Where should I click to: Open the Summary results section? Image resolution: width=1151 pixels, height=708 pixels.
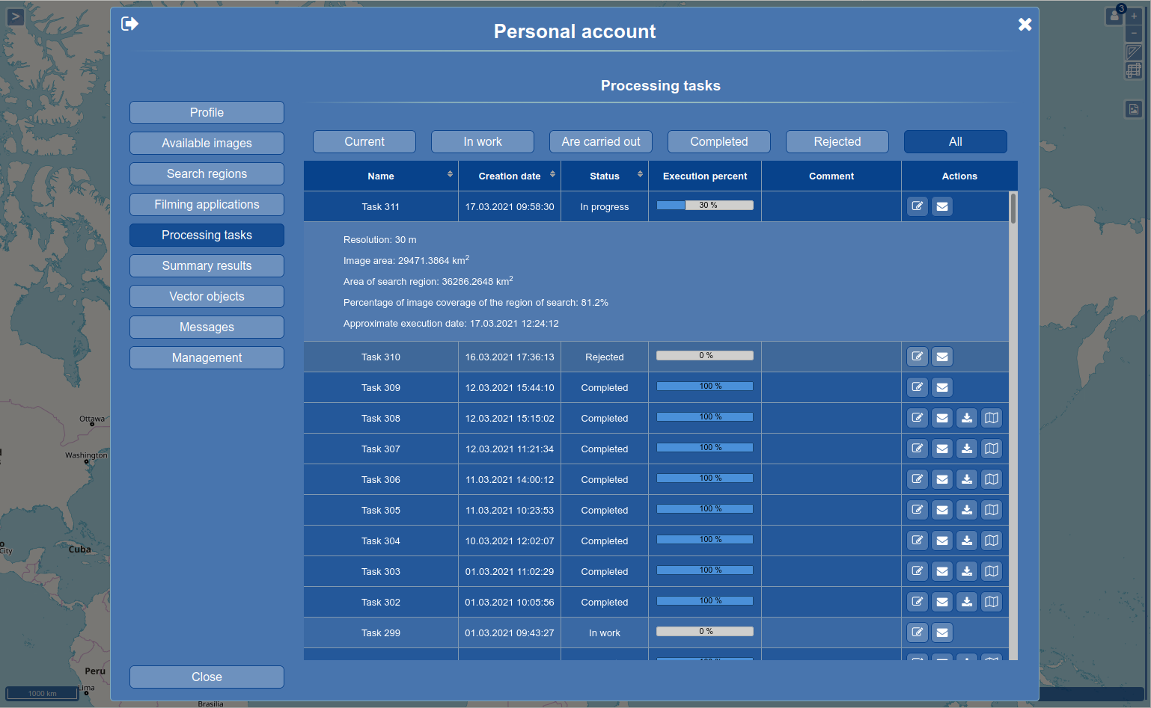pyautogui.click(x=207, y=265)
